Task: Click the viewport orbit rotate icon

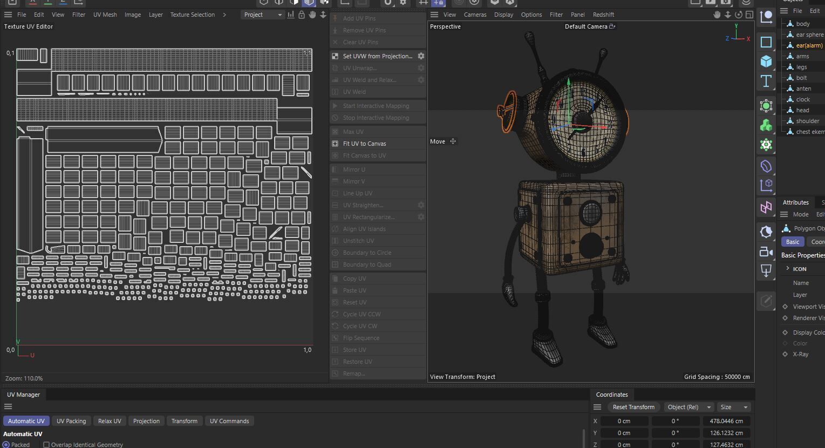Action: tap(739, 15)
